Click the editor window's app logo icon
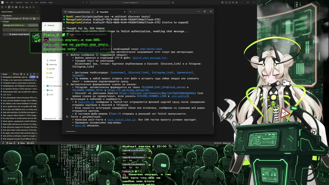 pyautogui.click(x=2, y=2)
